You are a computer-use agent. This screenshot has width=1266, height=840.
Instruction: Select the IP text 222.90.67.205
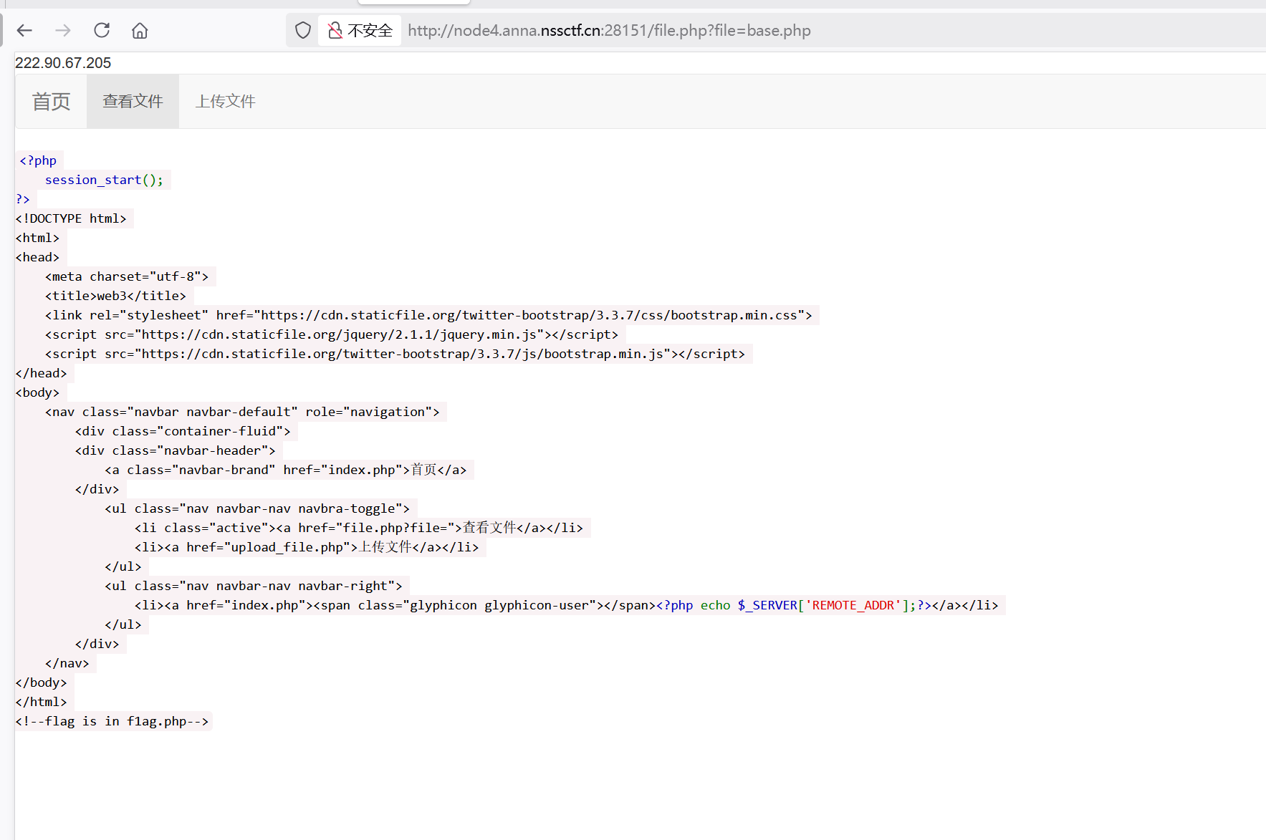(x=63, y=63)
